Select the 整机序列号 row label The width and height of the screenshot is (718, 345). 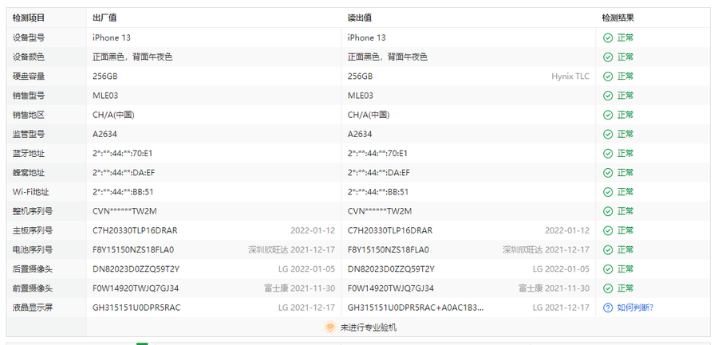(x=33, y=211)
